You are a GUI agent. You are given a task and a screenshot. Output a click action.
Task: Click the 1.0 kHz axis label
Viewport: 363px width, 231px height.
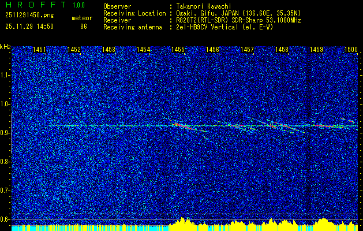coord(5,105)
